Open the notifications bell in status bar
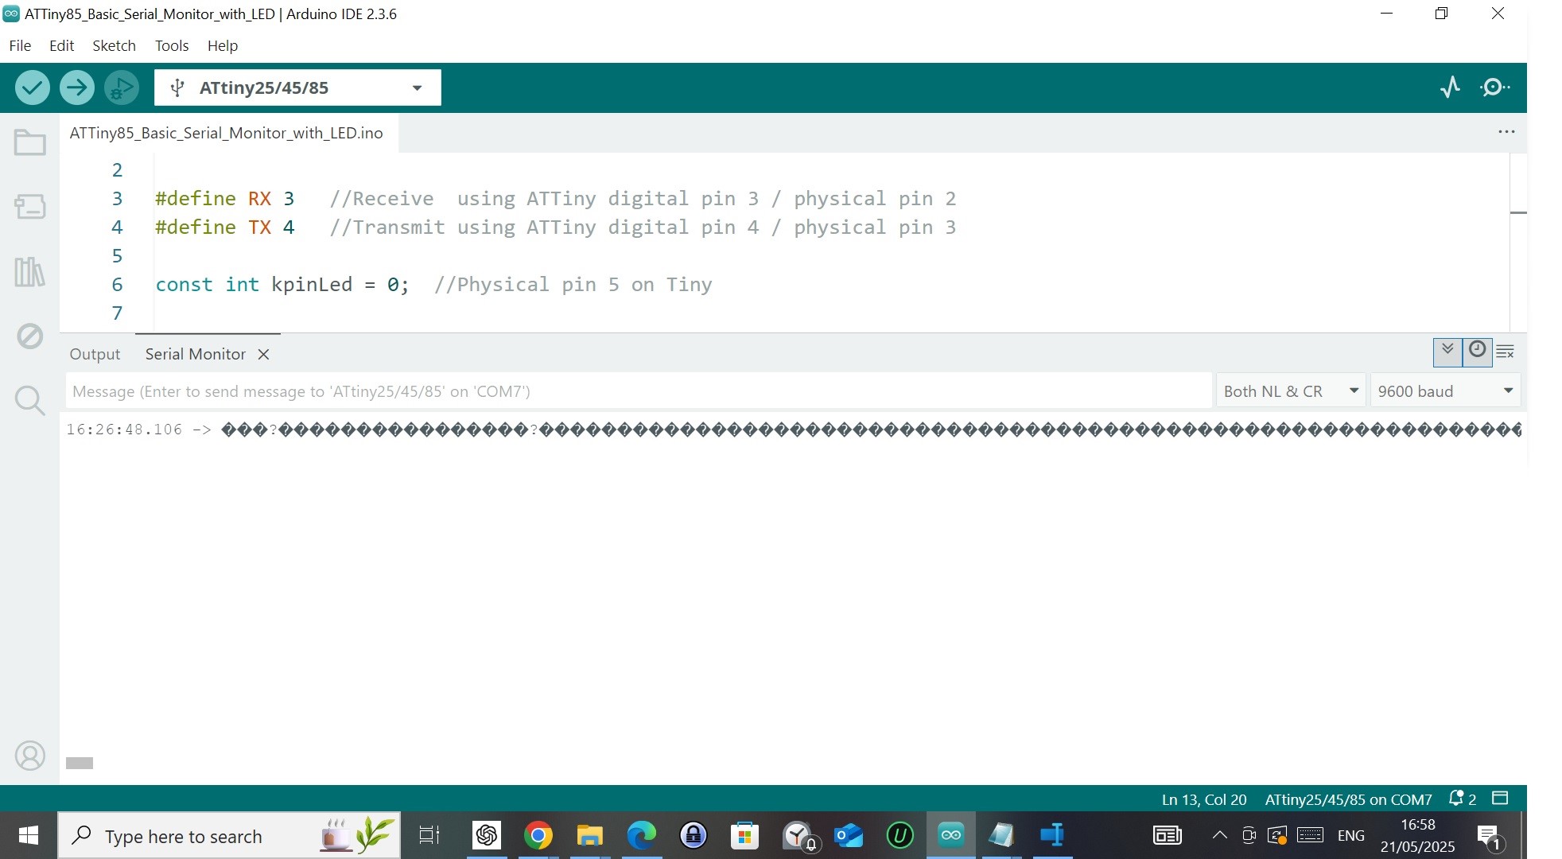 pyautogui.click(x=1462, y=799)
